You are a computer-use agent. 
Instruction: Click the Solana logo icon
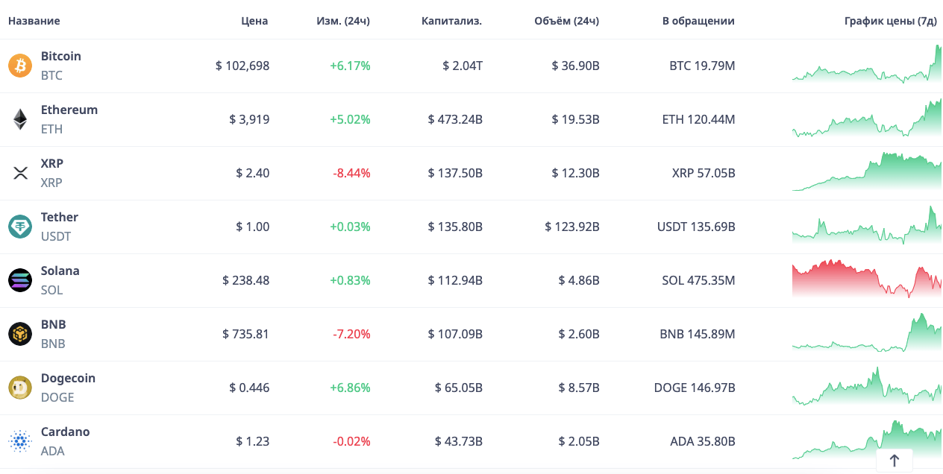(20, 280)
